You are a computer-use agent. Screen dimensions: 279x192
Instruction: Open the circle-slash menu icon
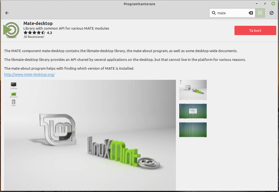click(272, 13)
